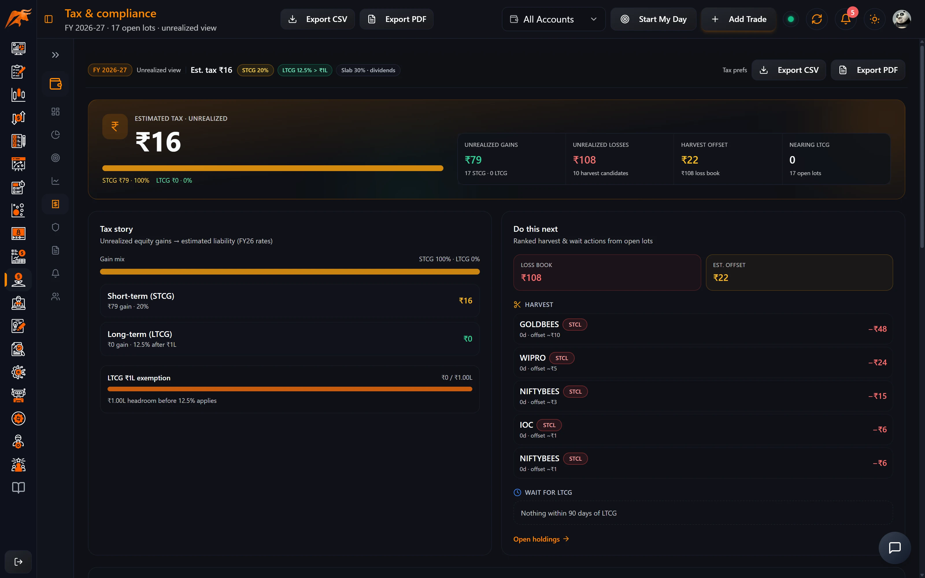
Task: Click the LTCG 12.5% > ₹1L chip
Action: tap(305, 70)
